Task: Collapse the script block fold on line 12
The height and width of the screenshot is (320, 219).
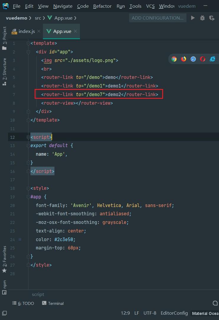Action: [28, 137]
